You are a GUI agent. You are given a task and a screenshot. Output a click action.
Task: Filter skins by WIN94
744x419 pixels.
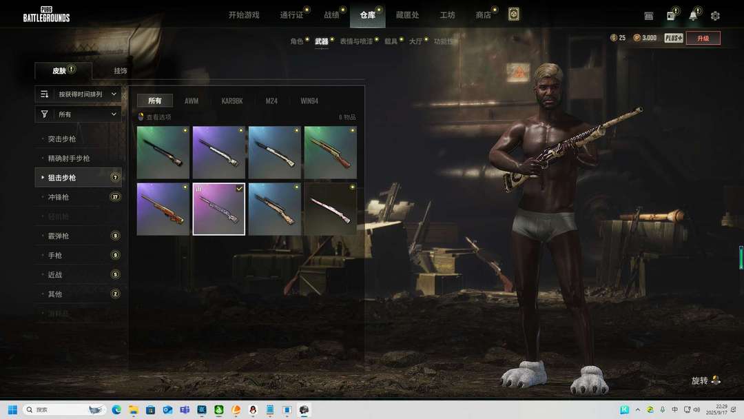click(x=309, y=101)
